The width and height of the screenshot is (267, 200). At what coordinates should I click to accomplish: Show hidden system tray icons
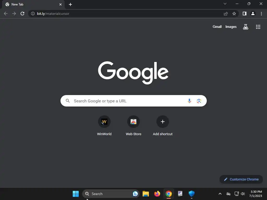point(220,194)
